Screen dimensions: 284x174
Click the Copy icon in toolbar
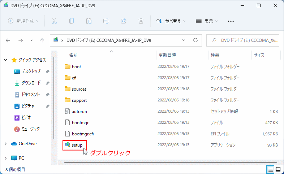[x=72, y=21]
